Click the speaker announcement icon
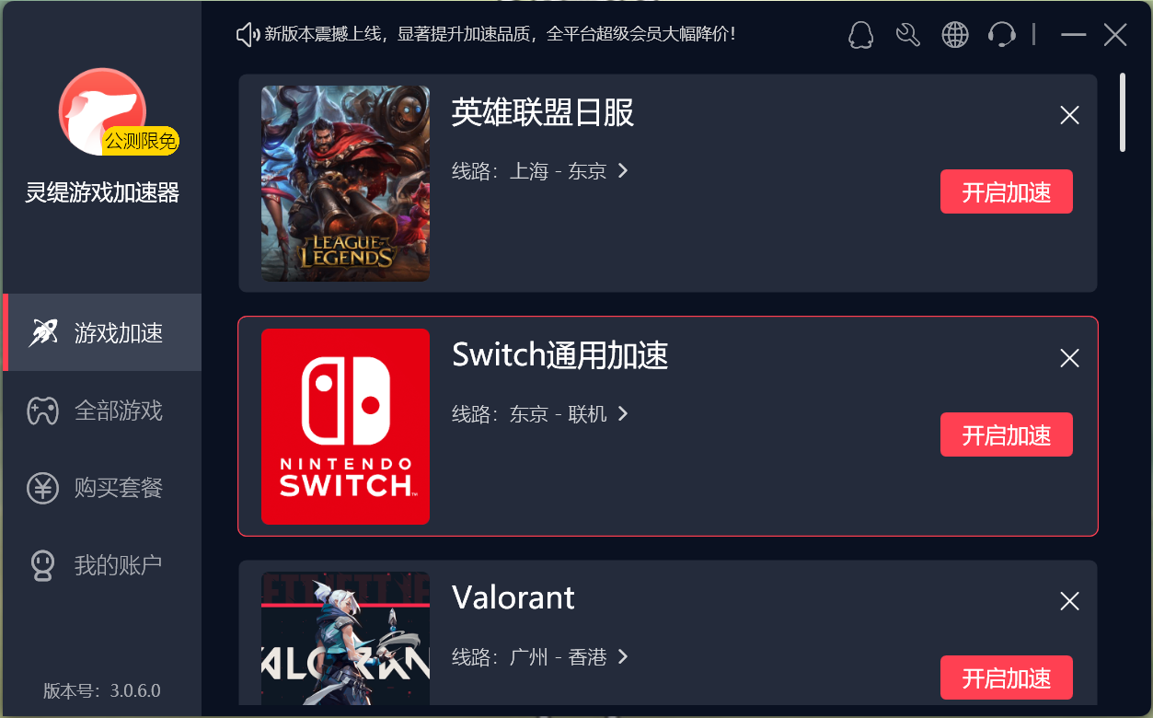This screenshot has width=1153, height=718. pos(248,35)
